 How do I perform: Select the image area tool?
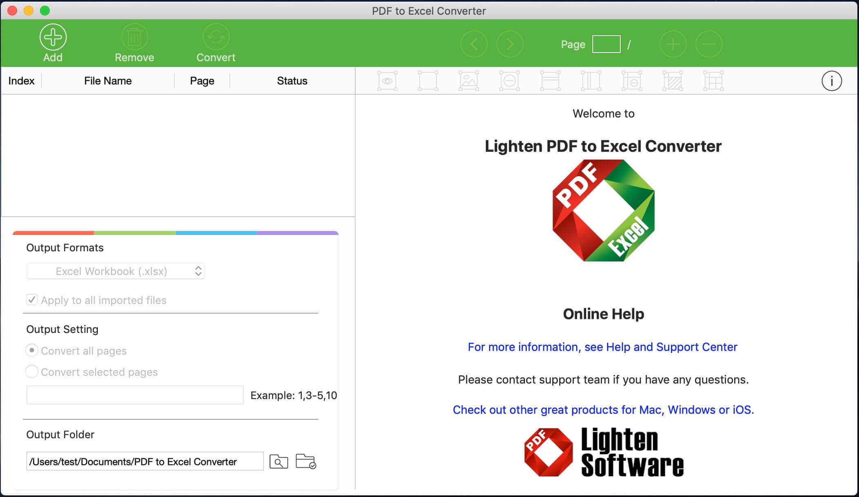pyautogui.click(x=469, y=81)
